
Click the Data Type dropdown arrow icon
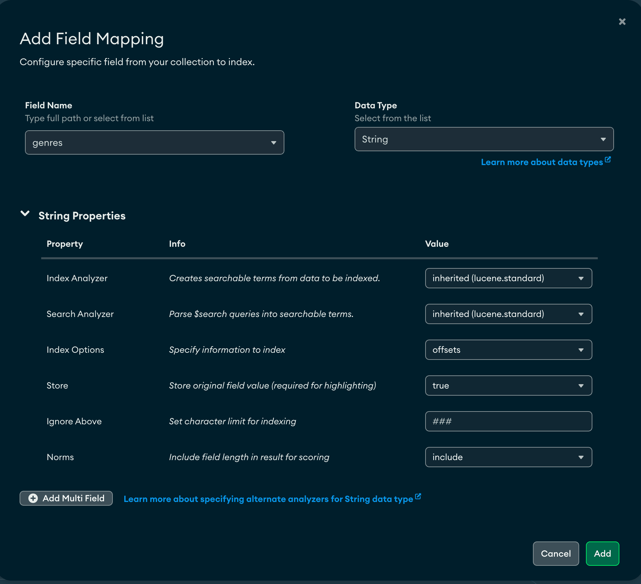(x=603, y=139)
